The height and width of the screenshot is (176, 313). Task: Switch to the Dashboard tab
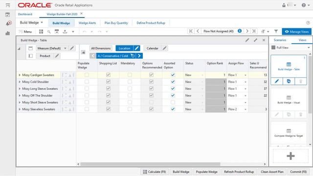click(x=25, y=14)
